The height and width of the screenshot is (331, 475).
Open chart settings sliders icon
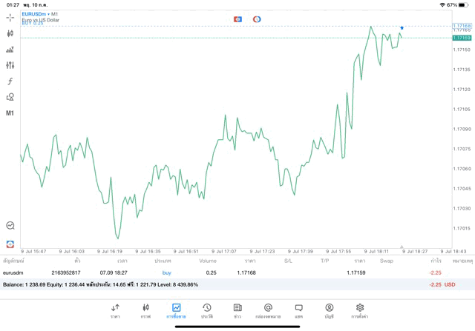click(x=10, y=65)
